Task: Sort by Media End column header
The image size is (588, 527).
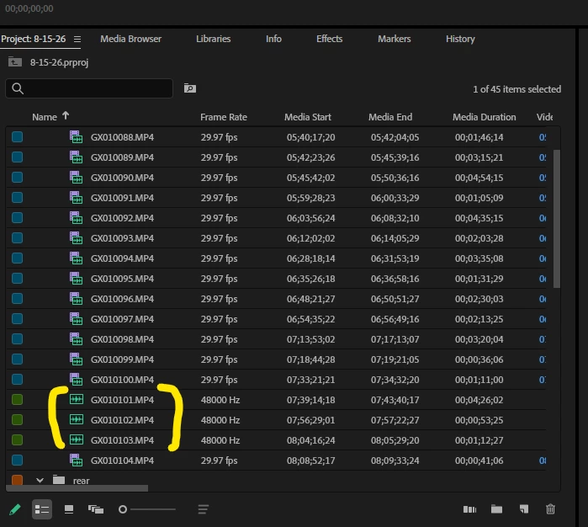Action: (390, 117)
